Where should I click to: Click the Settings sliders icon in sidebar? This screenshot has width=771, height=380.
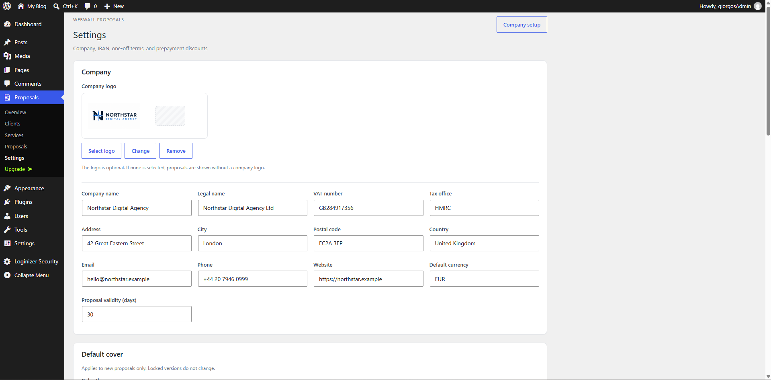click(x=7, y=243)
